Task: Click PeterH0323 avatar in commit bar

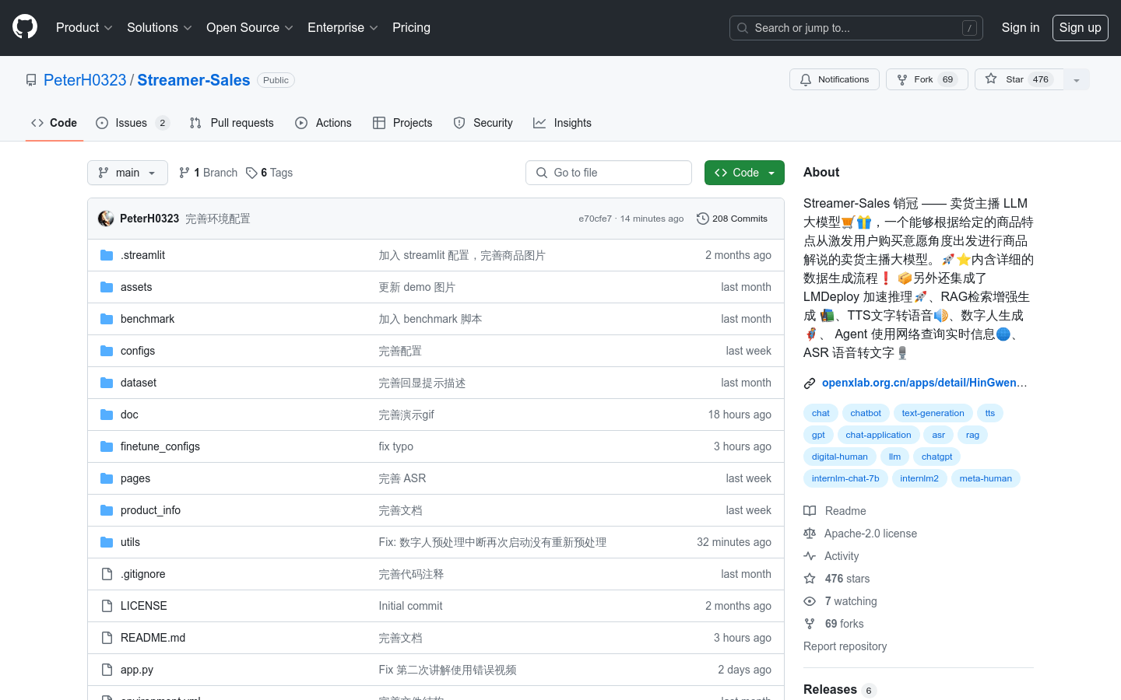Action: pyautogui.click(x=106, y=219)
